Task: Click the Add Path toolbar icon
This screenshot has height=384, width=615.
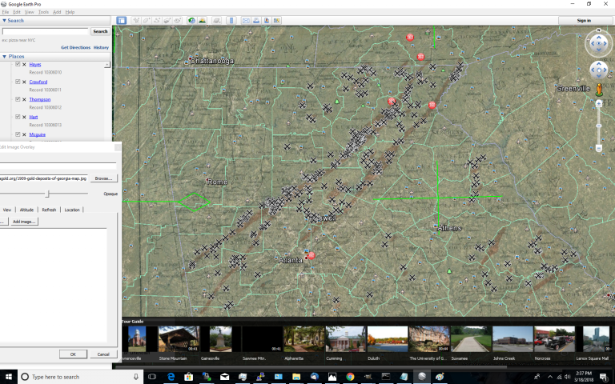Action: click(x=157, y=20)
